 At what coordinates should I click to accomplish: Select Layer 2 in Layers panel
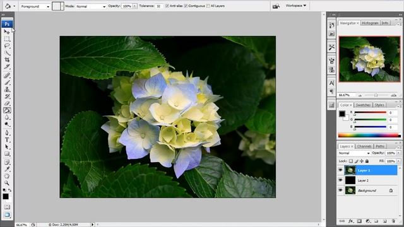(x=371, y=180)
